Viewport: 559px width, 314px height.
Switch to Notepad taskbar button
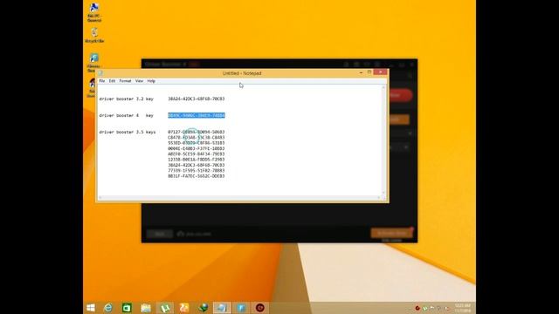pyautogui.click(x=222, y=308)
